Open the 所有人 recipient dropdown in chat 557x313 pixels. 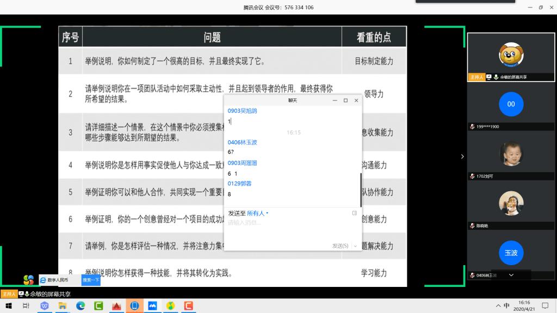[x=258, y=213]
